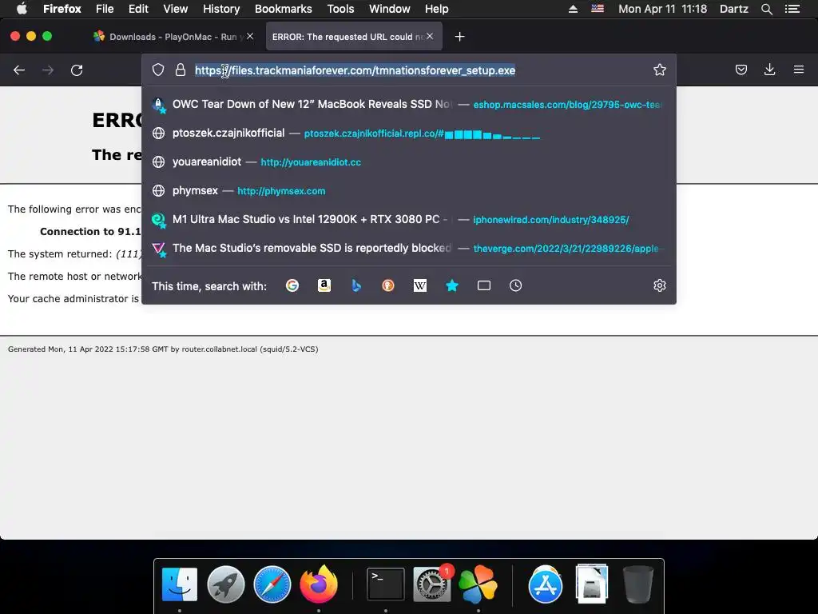Select The Mac Studio's removable SSD suggestion
This screenshot has height=614, width=818.
pyautogui.click(x=409, y=248)
